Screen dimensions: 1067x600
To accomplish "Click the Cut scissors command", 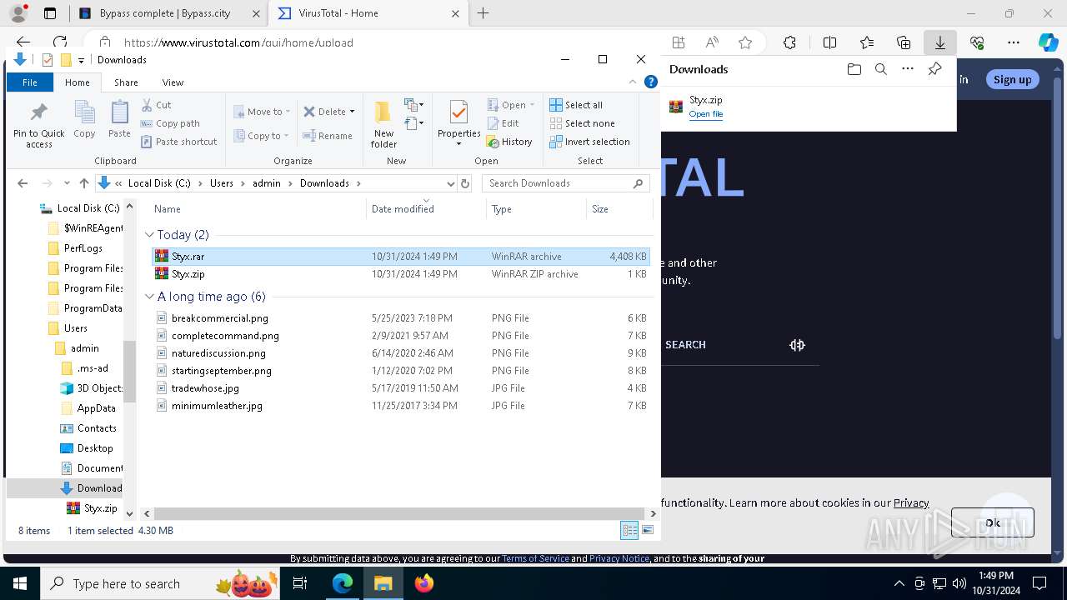I will 157,105.
